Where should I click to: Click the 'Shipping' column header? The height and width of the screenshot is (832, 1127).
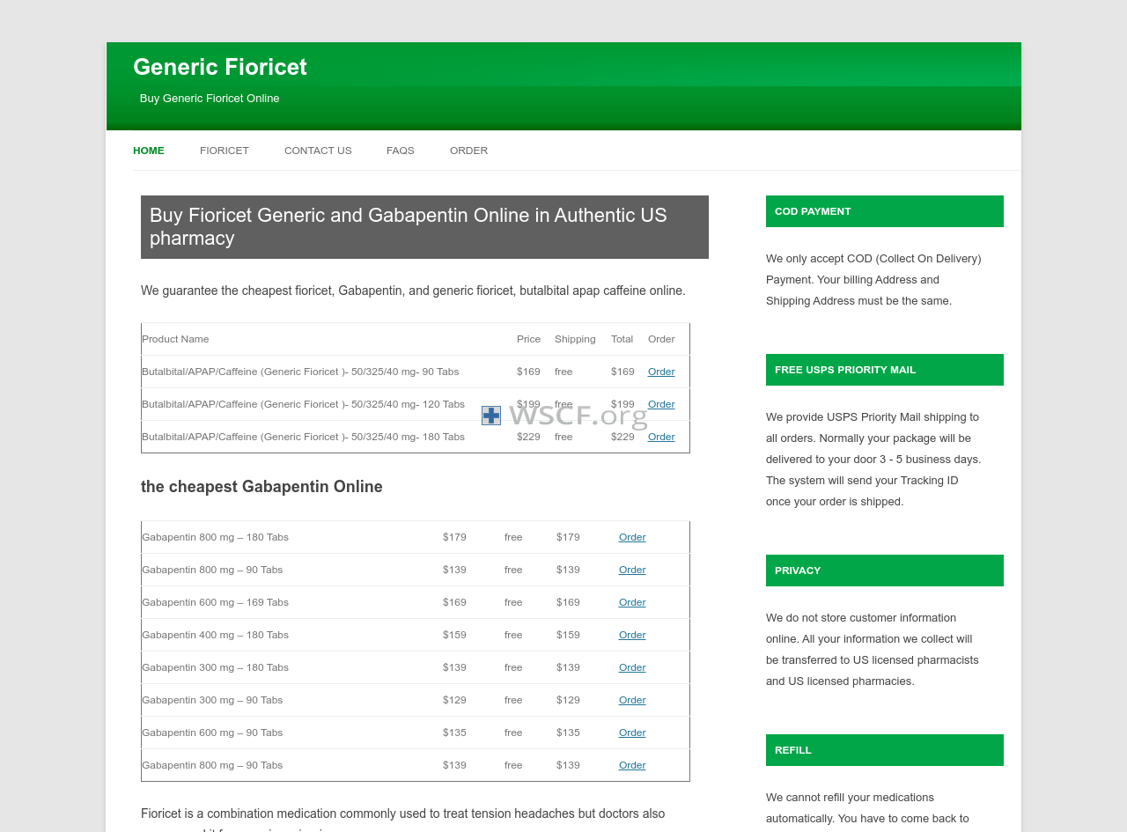[575, 339]
